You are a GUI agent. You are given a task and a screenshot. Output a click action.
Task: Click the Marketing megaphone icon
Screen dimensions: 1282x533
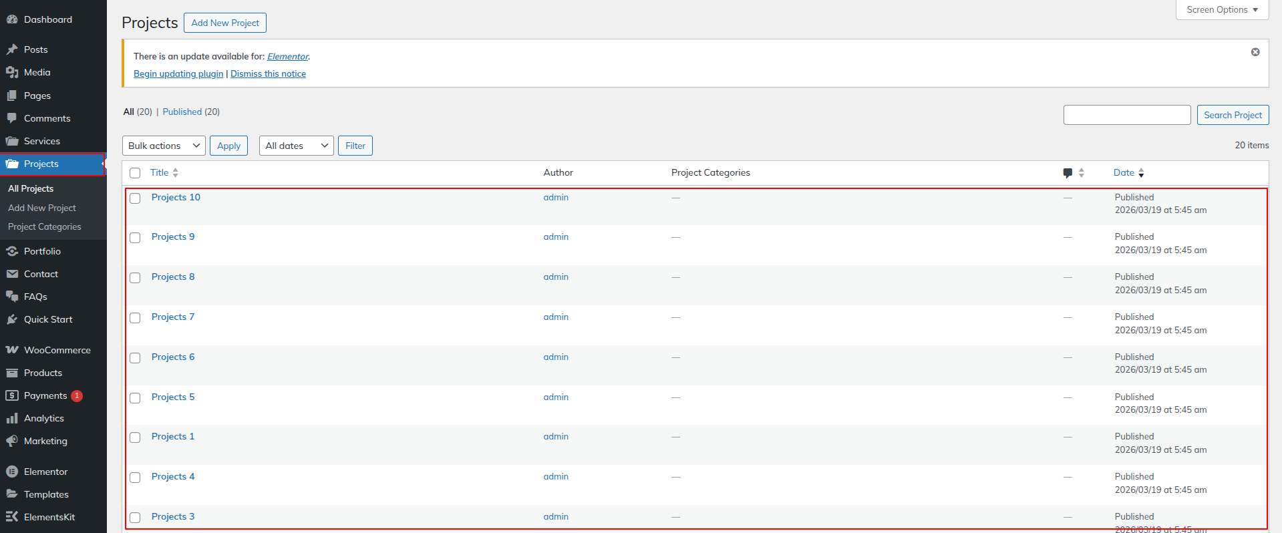tap(12, 441)
